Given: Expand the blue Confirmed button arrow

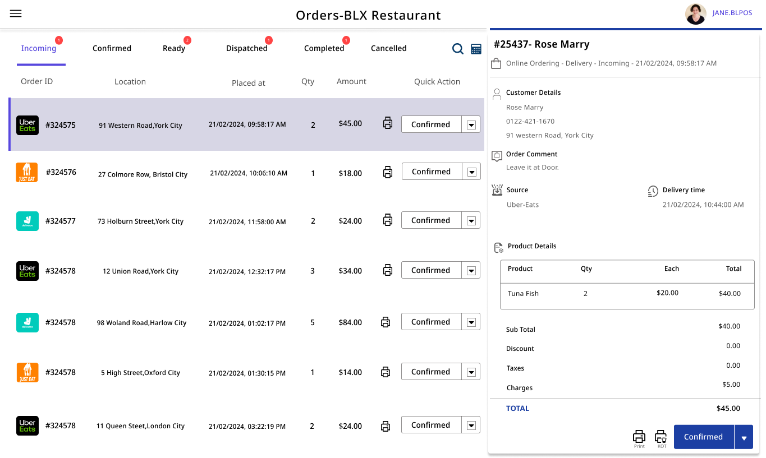Looking at the screenshot, I should click(x=744, y=438).
